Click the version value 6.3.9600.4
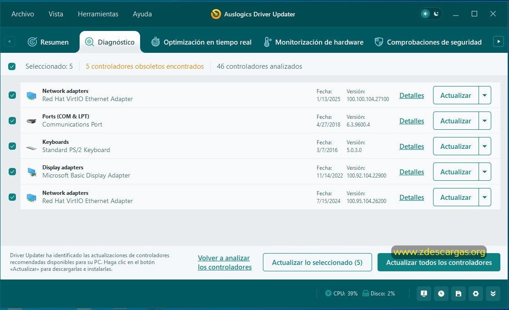The image size is (509, 310). pyautogui.click(x=358, y=124)
